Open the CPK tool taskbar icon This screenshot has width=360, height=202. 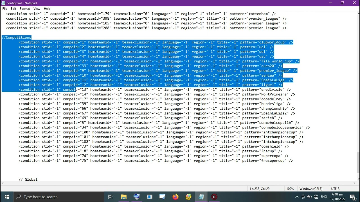(x=188, y=197)
